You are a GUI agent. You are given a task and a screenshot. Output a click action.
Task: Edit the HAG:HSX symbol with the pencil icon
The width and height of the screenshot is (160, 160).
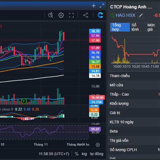pos(141,15)
